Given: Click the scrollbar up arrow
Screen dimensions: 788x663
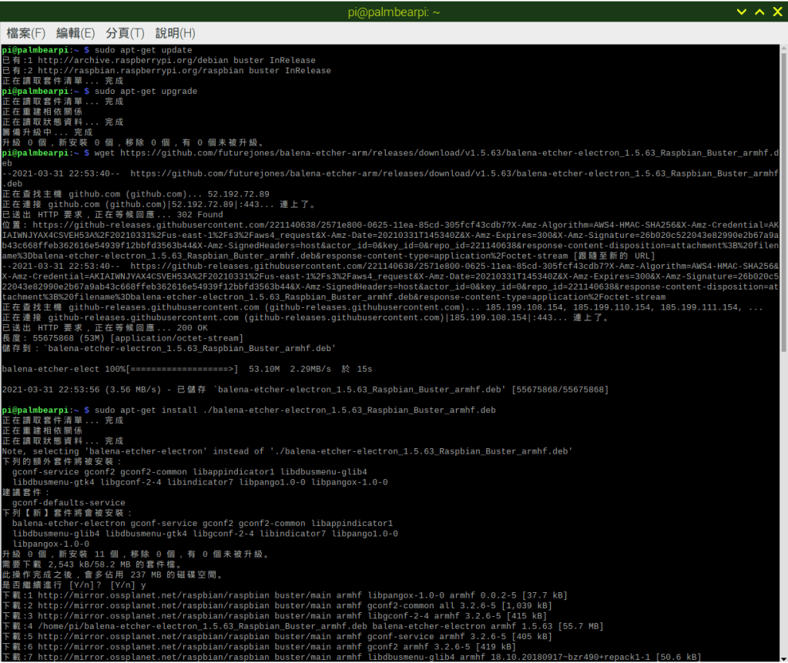Looking at the screenshot, I should [x=783, y=49].
